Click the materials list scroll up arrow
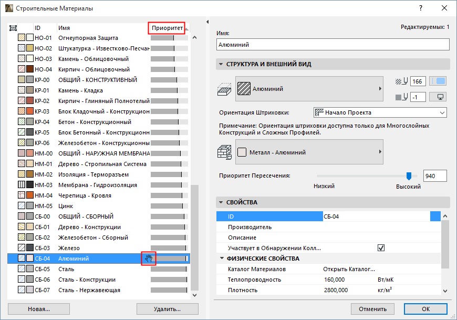The image size is (457, 320). [195, 37]
